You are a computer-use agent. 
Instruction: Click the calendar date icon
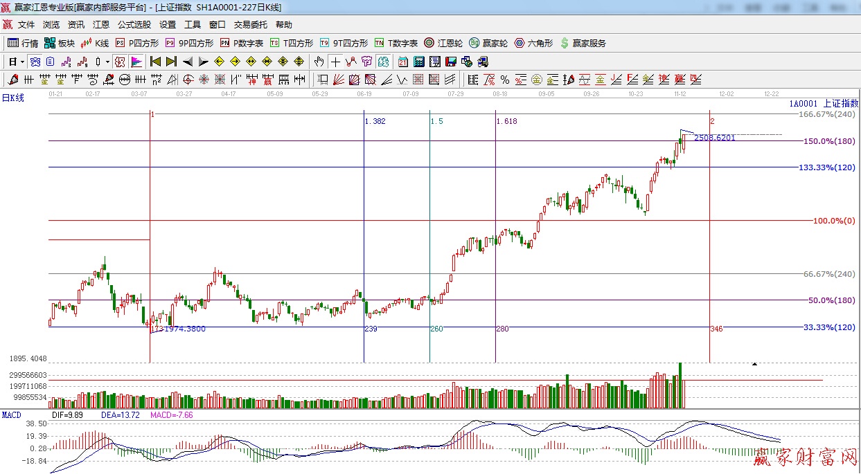[402, 62]
